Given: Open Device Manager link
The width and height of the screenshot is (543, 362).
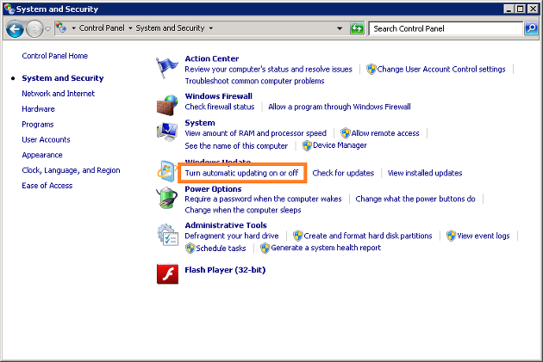Looking at the screenshot, I should 340,145.
